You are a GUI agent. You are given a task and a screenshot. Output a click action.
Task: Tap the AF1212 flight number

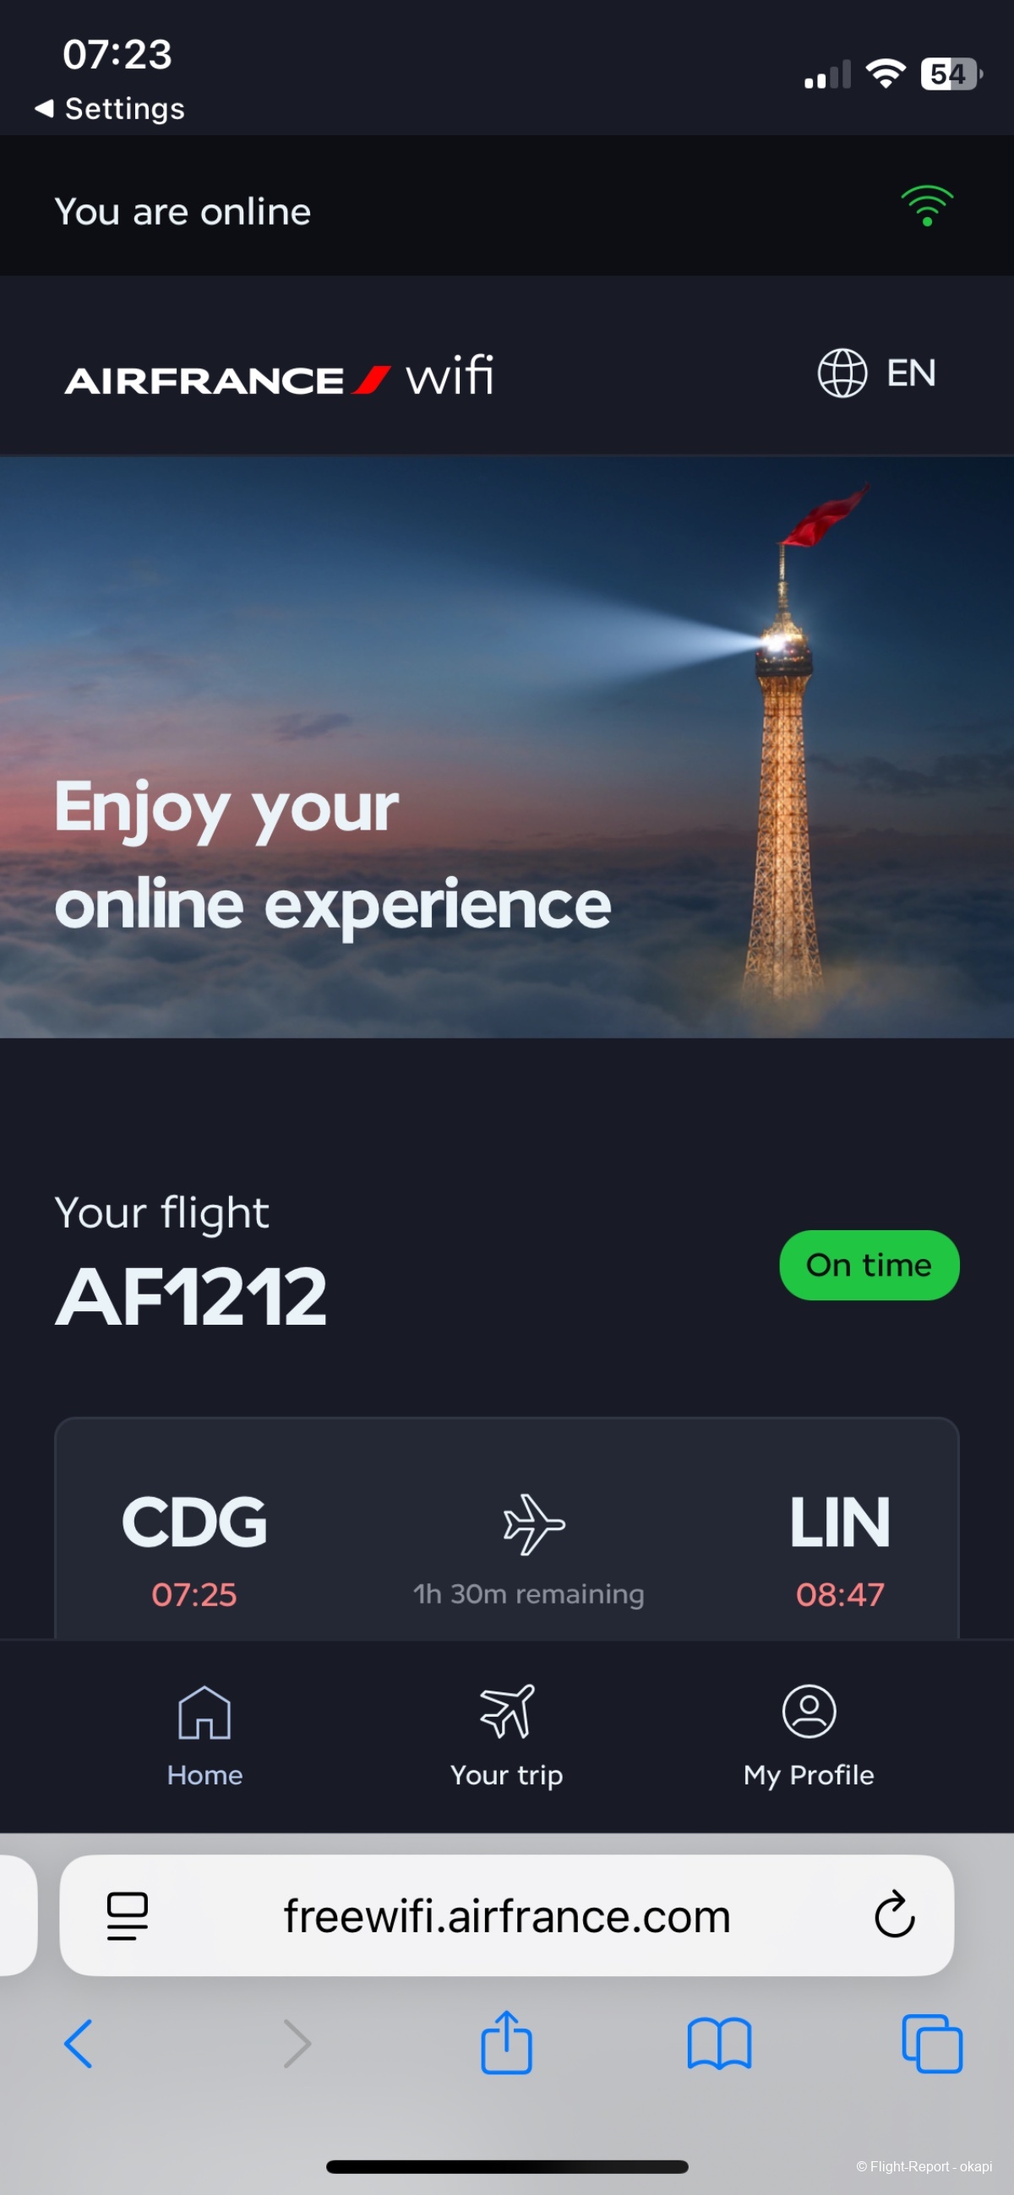tap(191, 1296)
